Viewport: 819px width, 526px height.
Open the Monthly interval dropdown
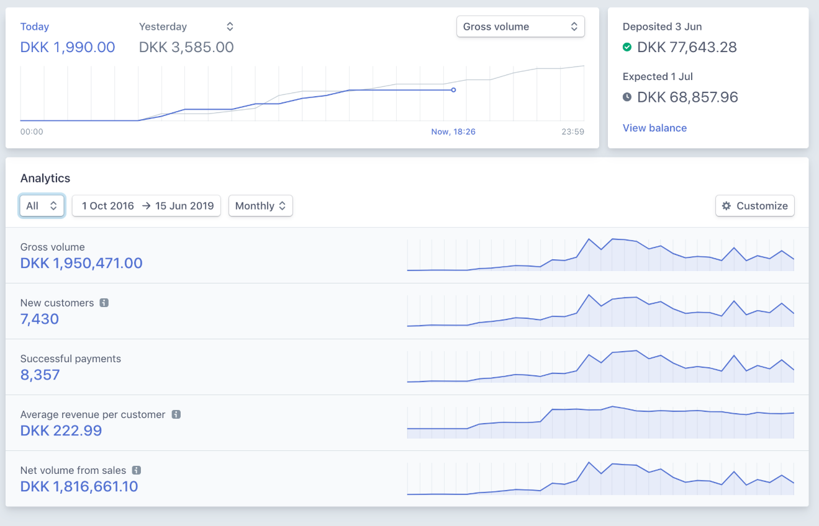260,206
